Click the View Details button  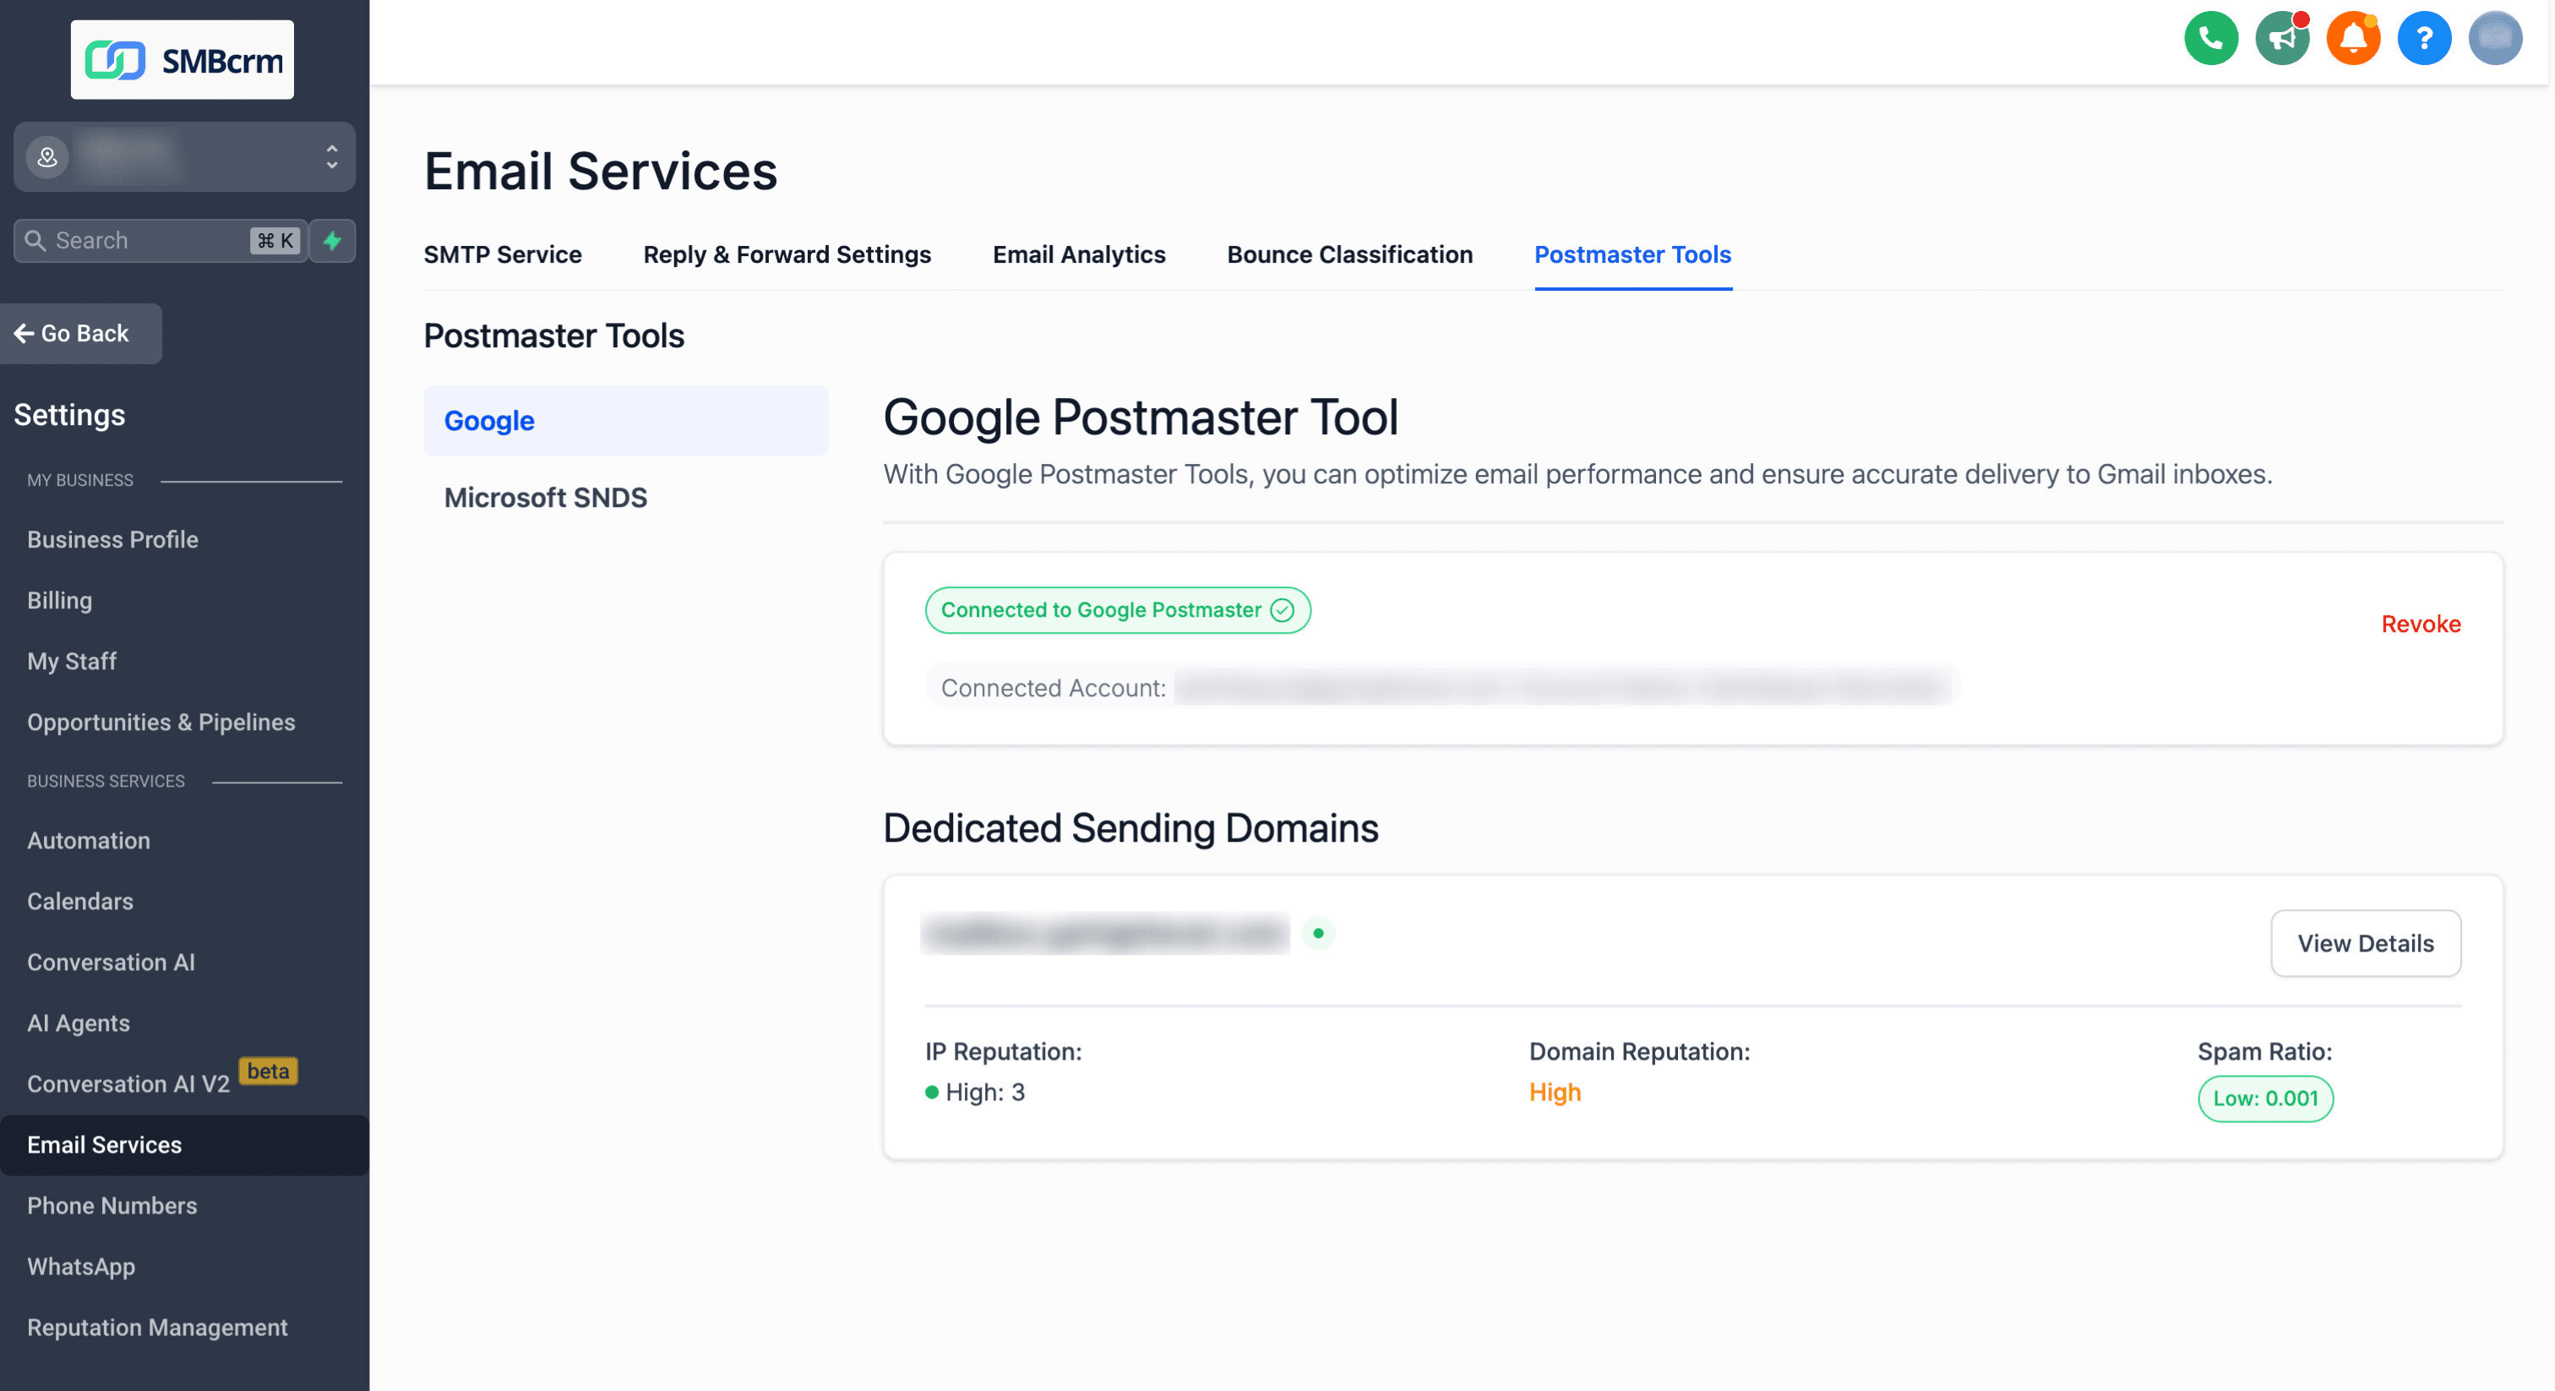tap(2366, 944)
